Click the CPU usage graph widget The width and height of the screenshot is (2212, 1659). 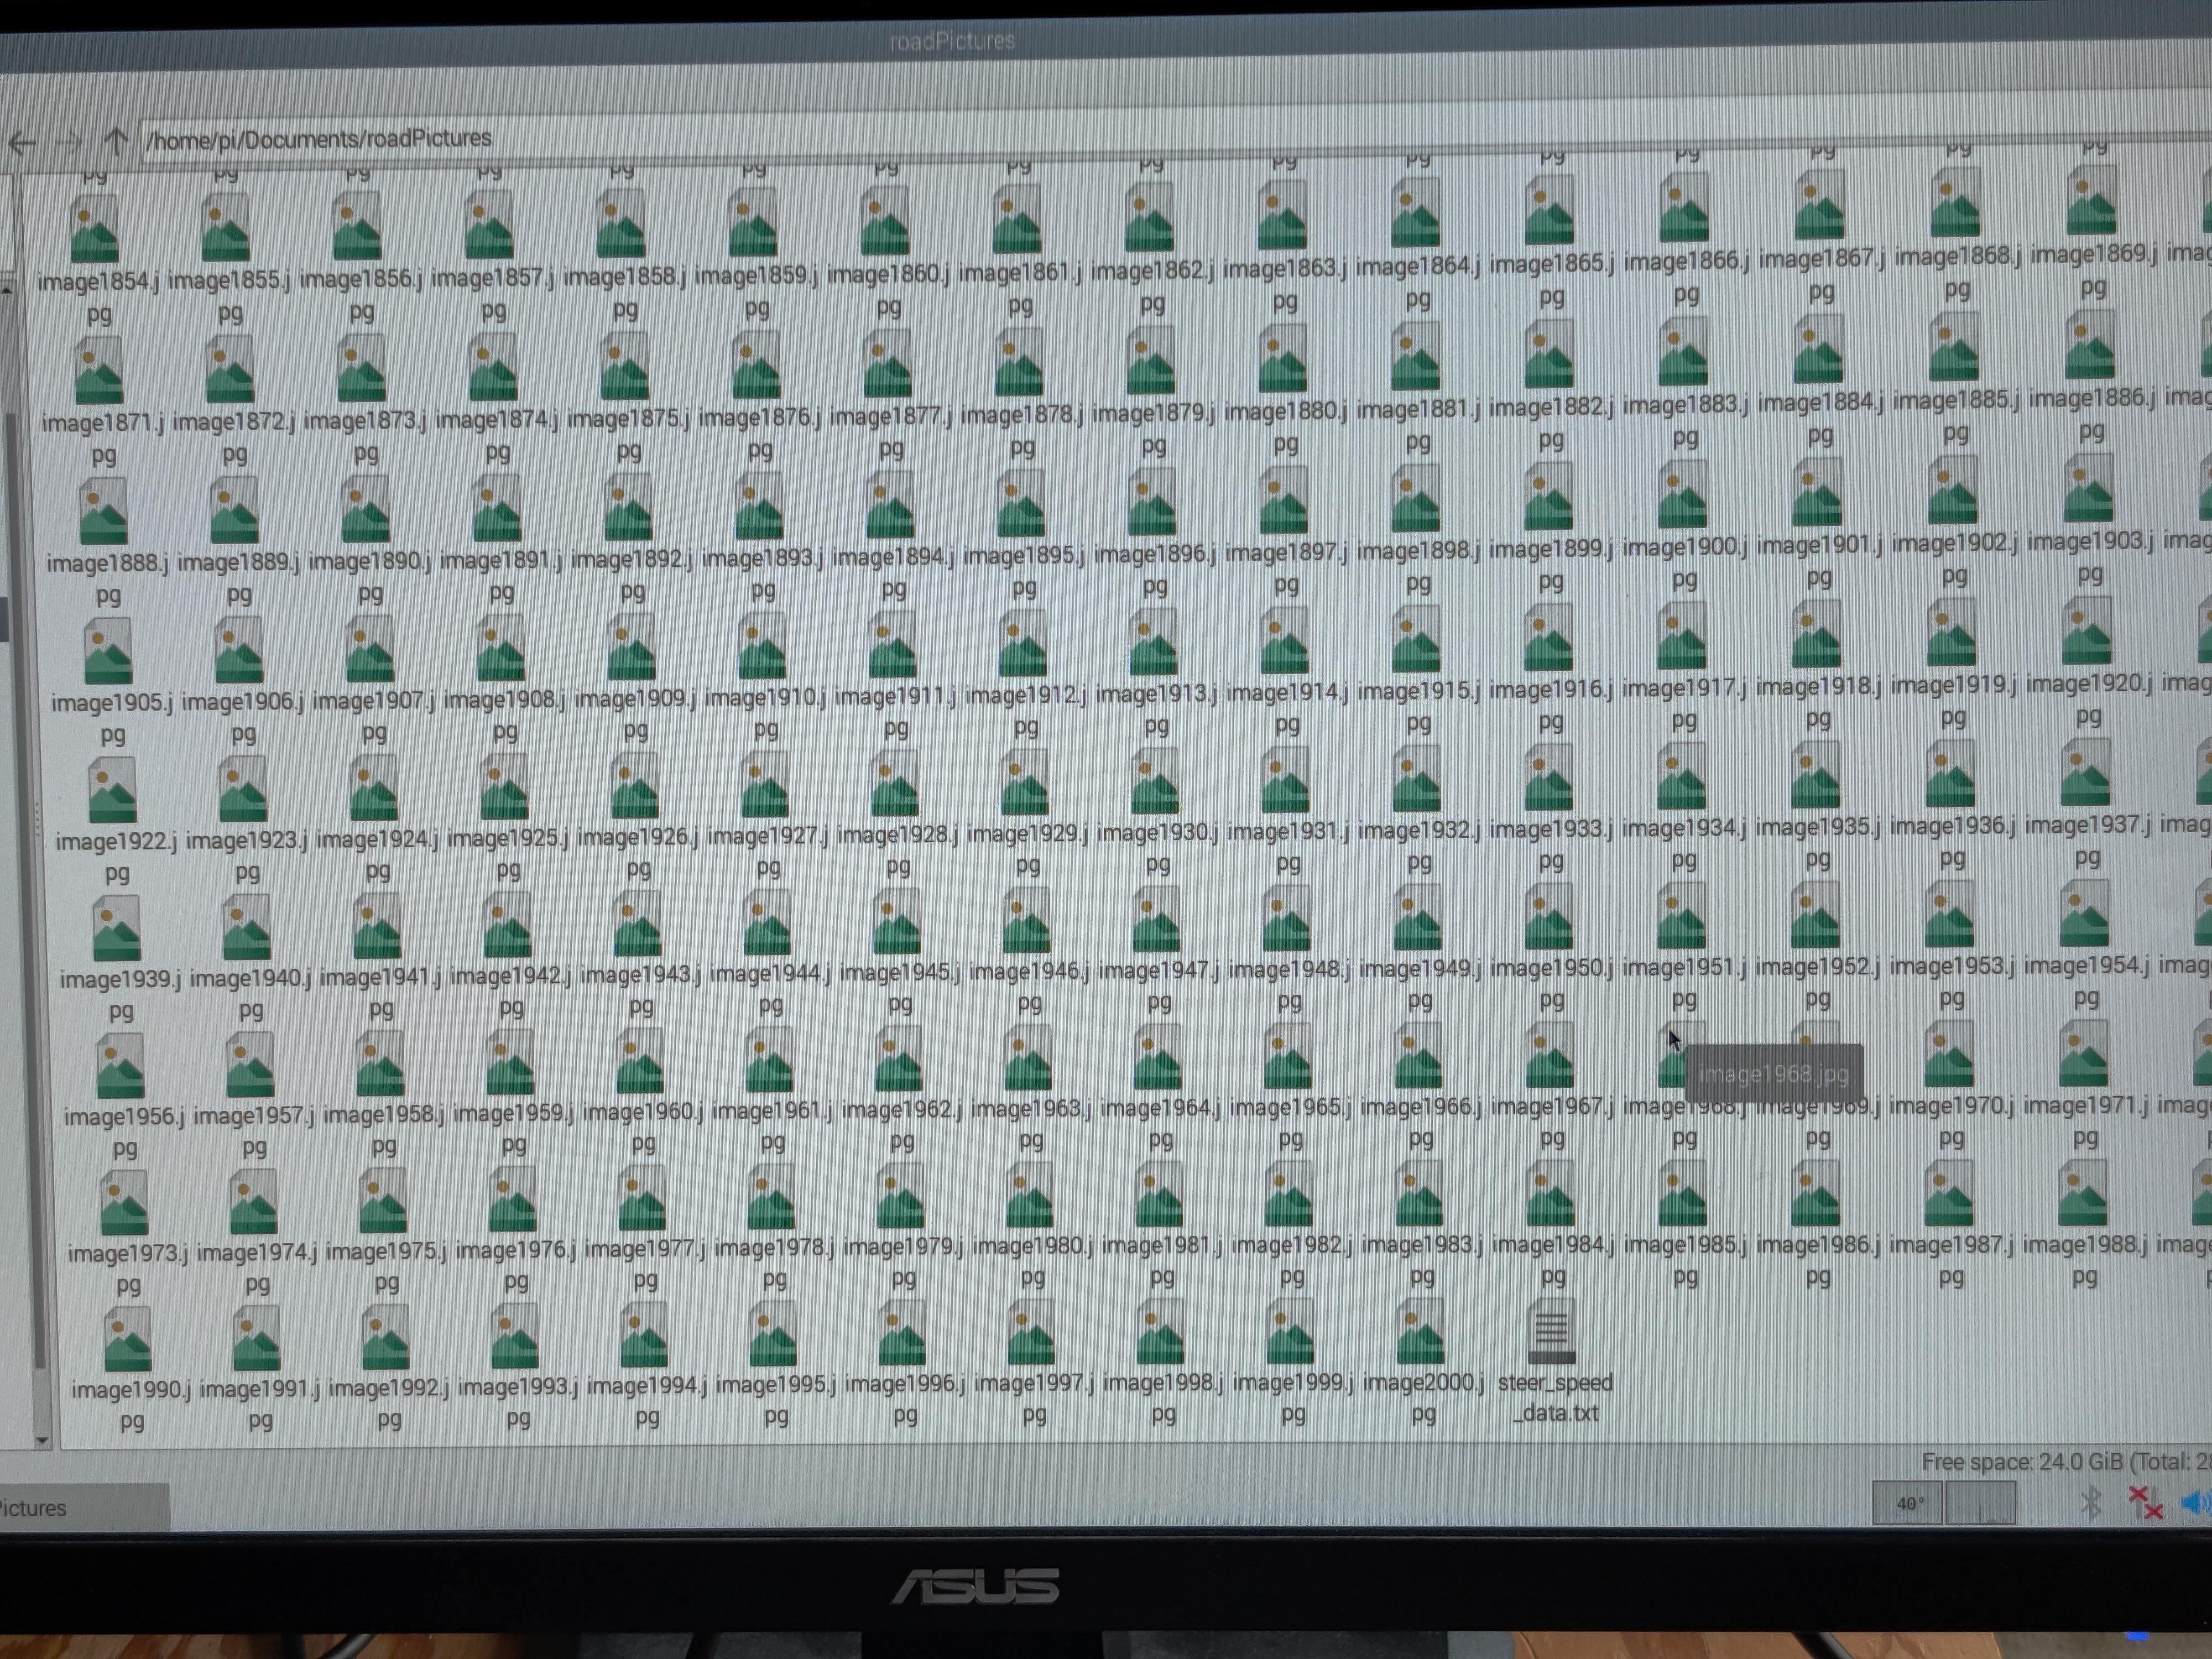1980,1503
